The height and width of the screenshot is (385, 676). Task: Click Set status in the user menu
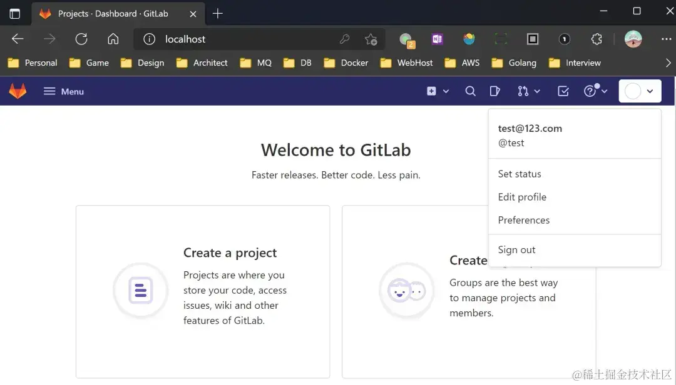(519, 174)
